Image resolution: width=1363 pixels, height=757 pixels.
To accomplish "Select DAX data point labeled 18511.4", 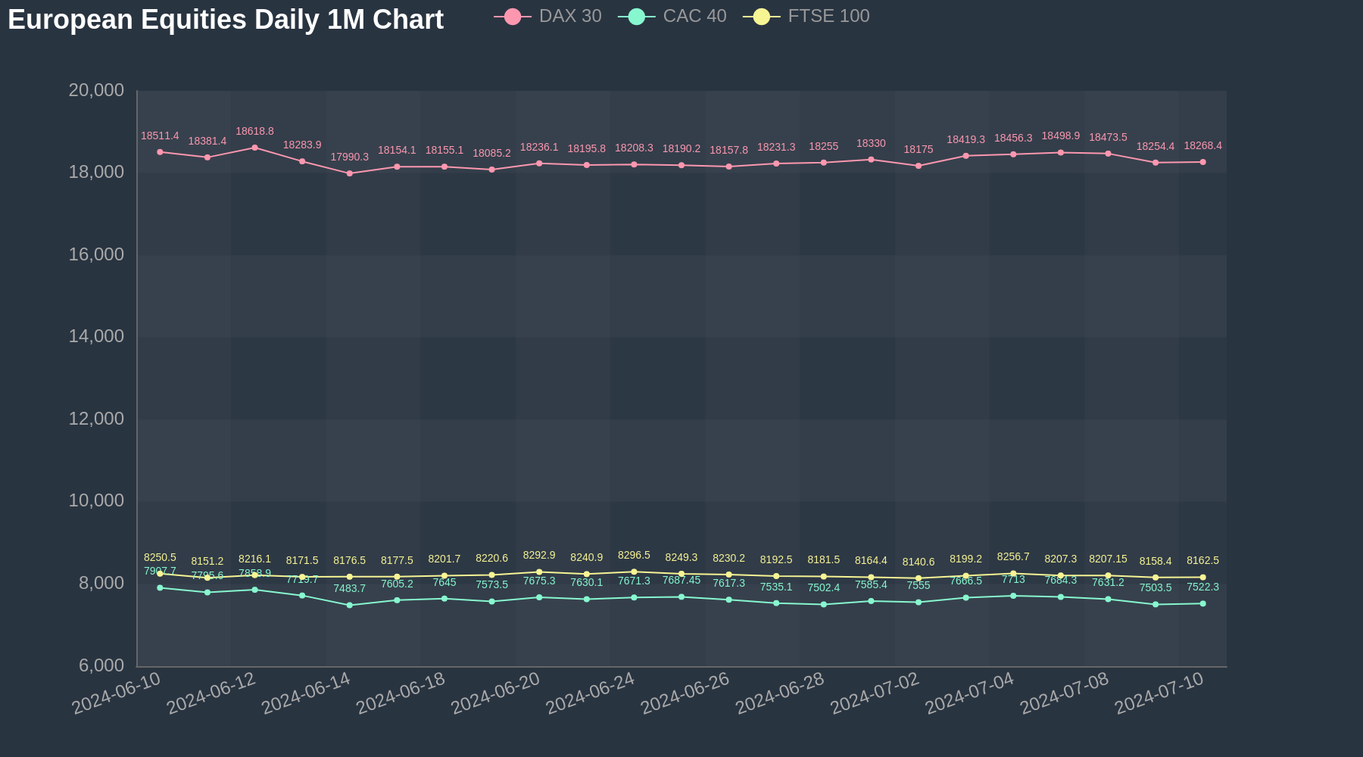I will tap(160, 152).
